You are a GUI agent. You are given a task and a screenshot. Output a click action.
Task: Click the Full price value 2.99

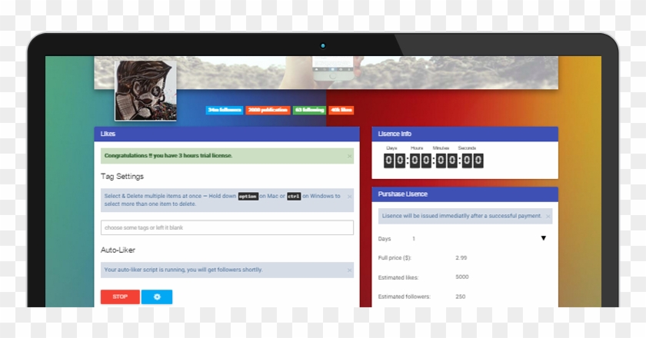click(x=461, y=257)
